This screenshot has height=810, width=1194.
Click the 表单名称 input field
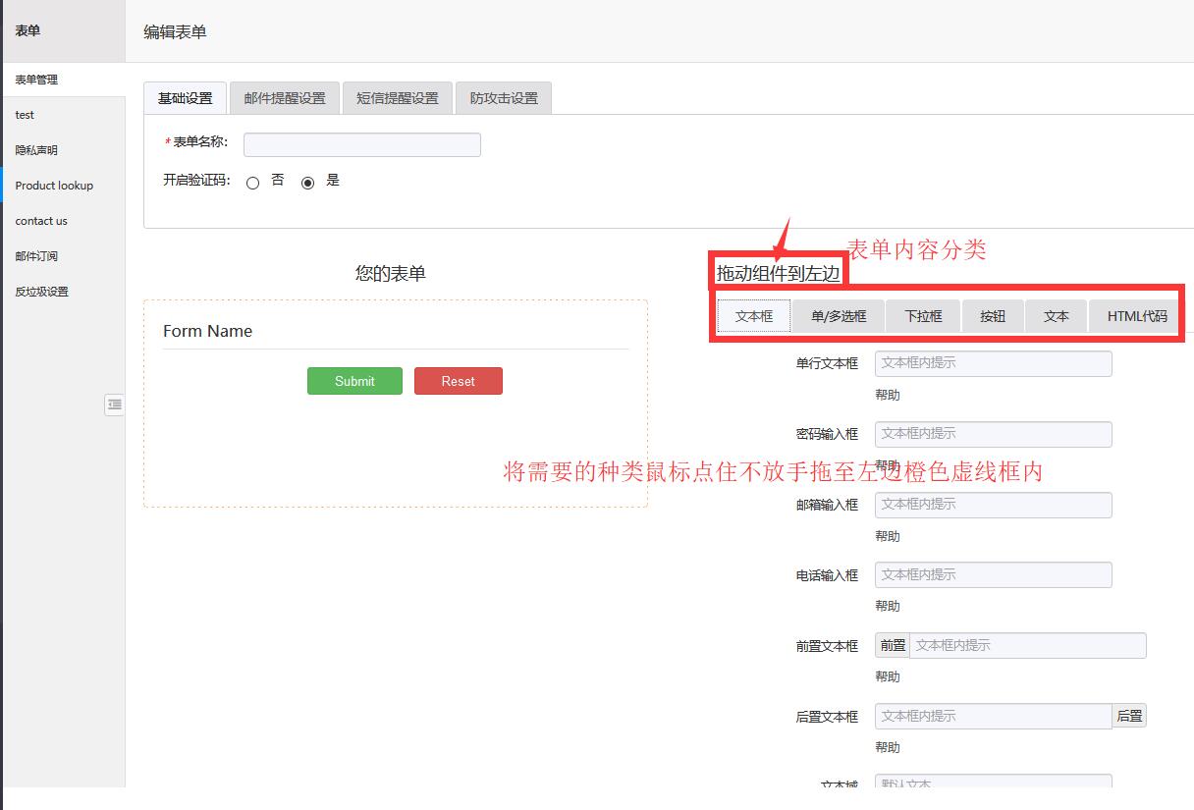[x=362, y=145]
